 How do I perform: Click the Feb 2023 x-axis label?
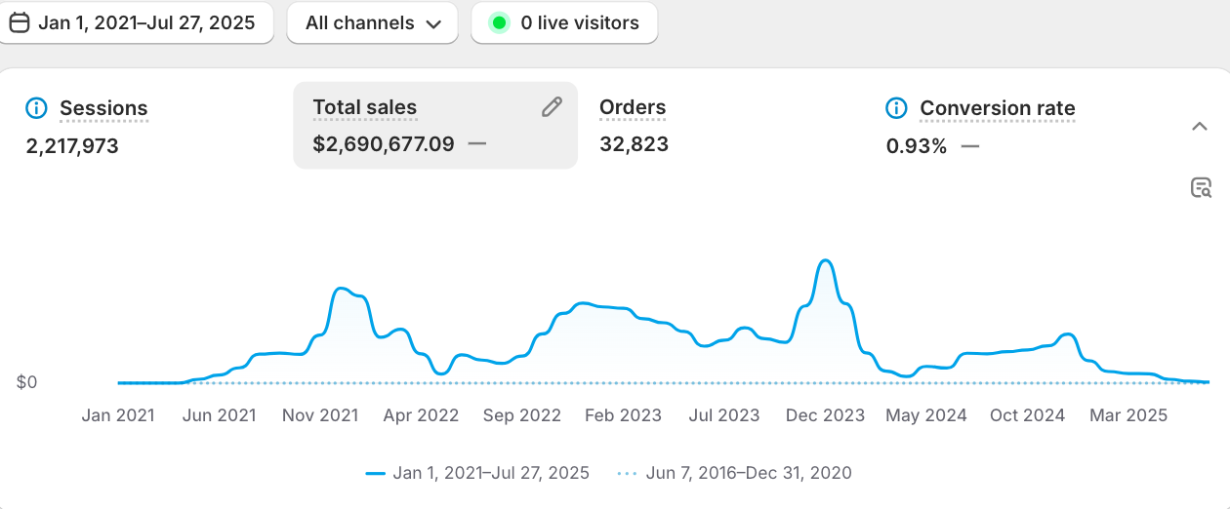click(623, 415)
